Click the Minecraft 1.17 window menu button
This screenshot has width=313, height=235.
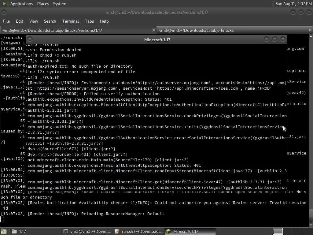[30, 39]
